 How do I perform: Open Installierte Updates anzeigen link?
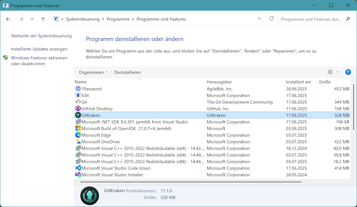(x=39, y=49)
